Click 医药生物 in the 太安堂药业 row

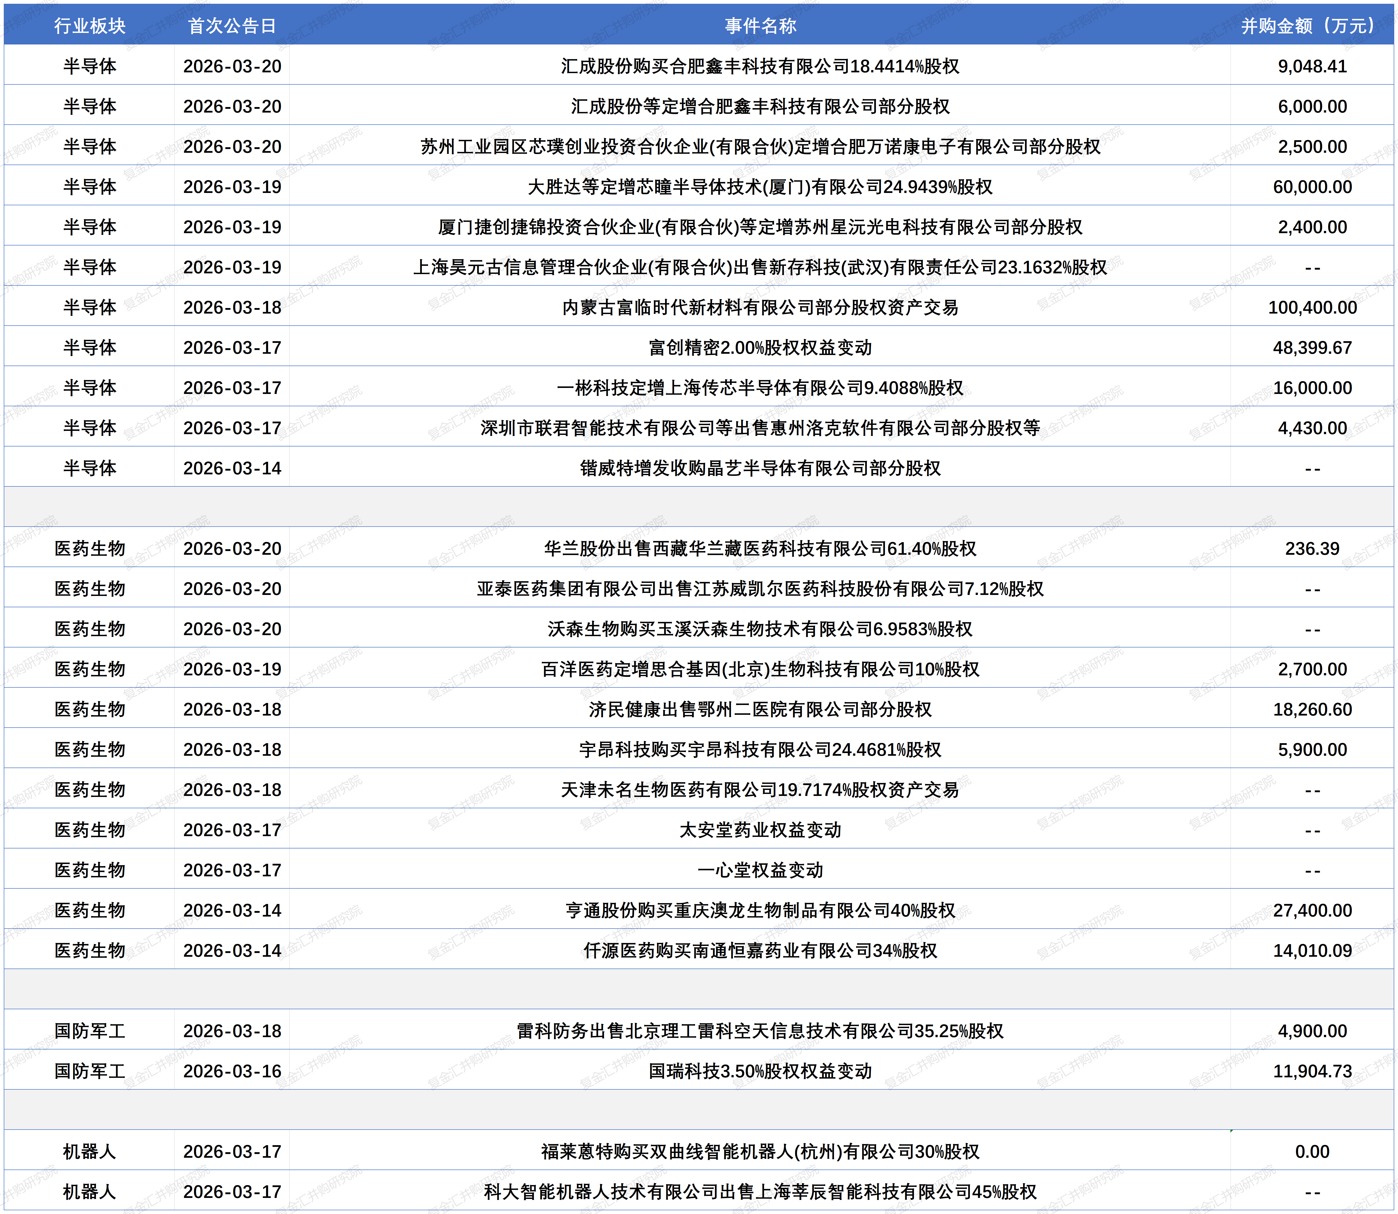89,830
